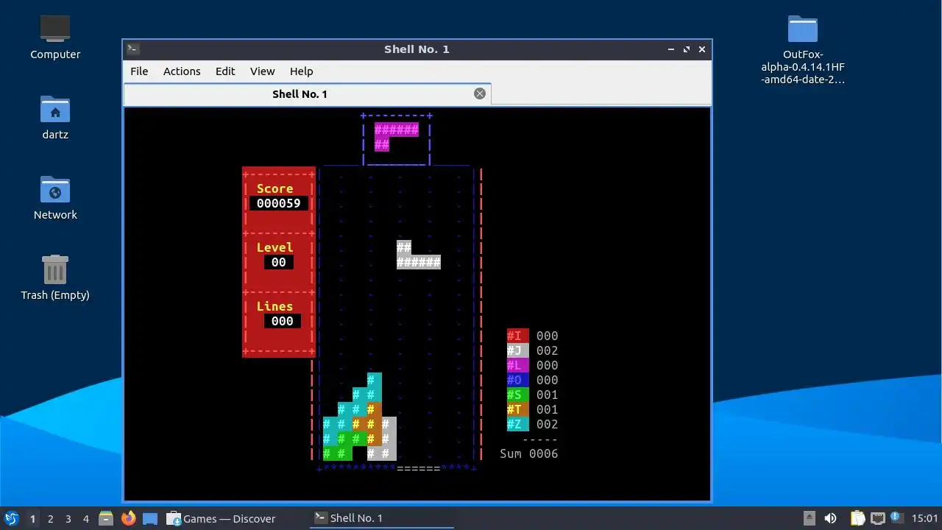
Task: Open the Computer desktop icon
Action: tap(55, 37)
